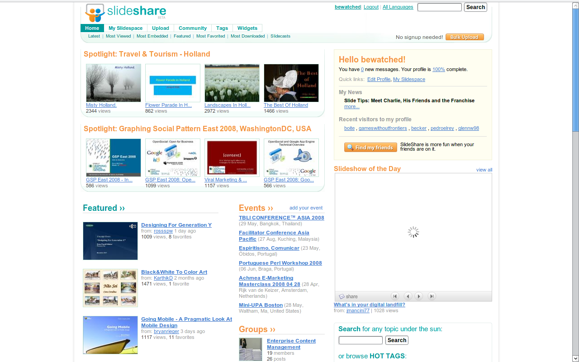Show Most Downloaded slideshows
The width and height of the screenshot is (579, 362).
point(248,36)
